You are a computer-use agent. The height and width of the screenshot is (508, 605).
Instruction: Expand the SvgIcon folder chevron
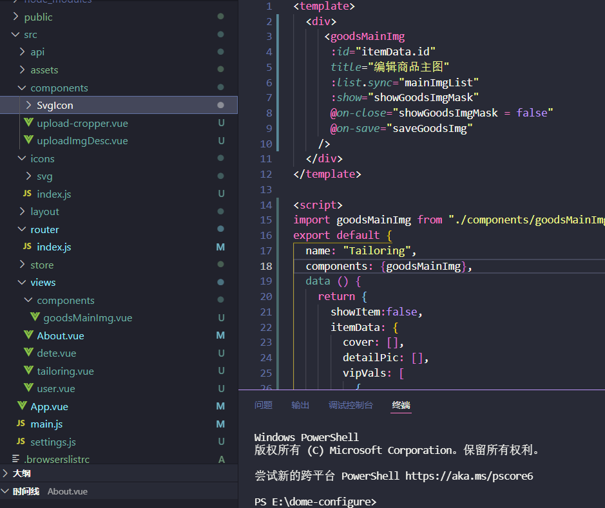(28, 105)
